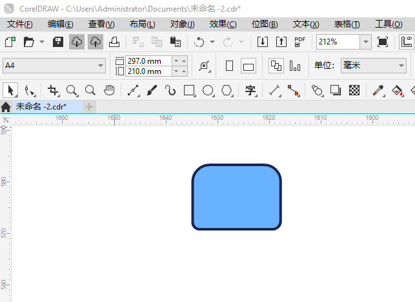Activate the Text tool
Image resolution: width=415 pixels, height=302 pixels.
[x=250, y=90]
